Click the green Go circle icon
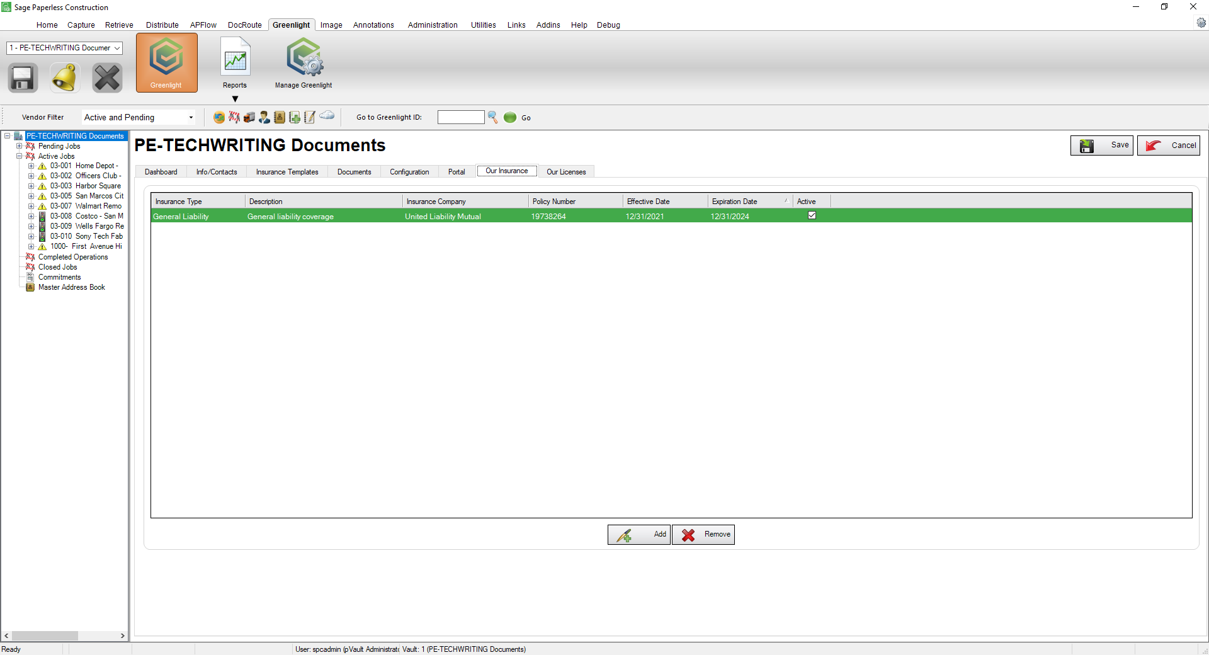This screenshot has height=655, width=1209. tap(510, 117)
